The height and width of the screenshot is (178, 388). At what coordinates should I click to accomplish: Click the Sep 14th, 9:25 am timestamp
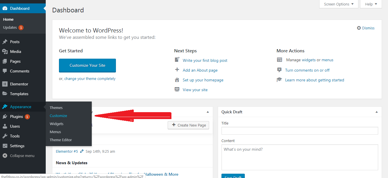pyautogui.click(x=100, y=151)
